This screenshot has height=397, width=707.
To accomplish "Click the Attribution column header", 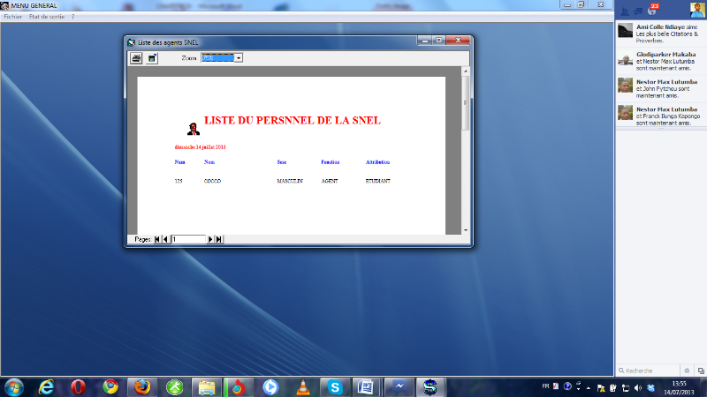I will (x=377, y=162).
